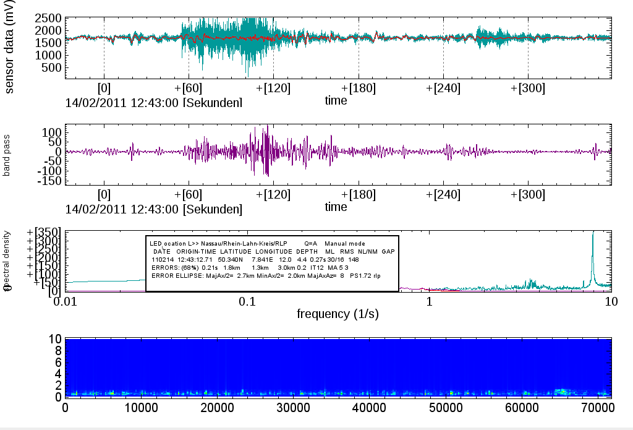Click the 2500 tick on sensor data axis

(47, 18)
